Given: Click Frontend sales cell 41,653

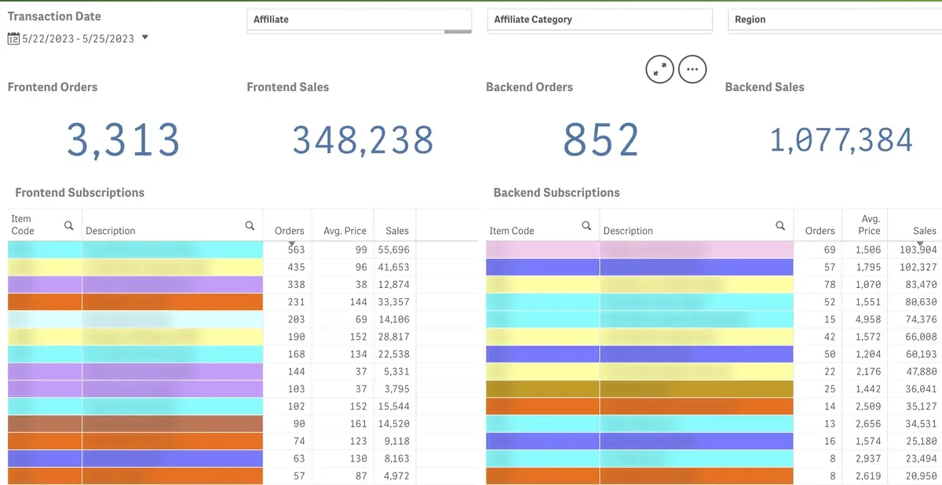Looking at the screenshot, I should coord(393,267).
